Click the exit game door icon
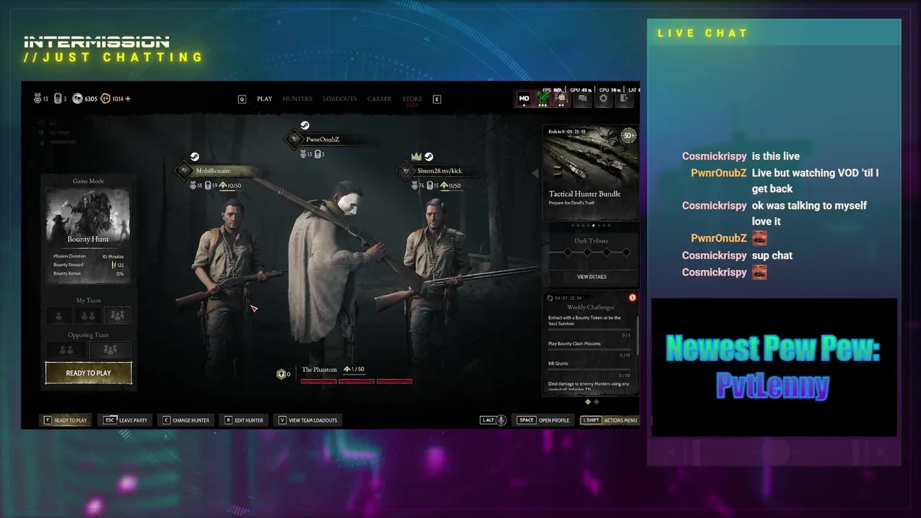Viewport: 921px width, 518px height. (624, 99)
